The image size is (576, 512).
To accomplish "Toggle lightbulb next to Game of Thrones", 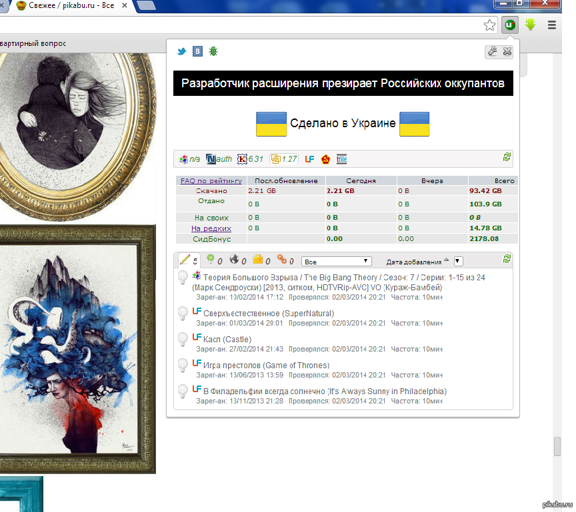I will click(183, 365).
